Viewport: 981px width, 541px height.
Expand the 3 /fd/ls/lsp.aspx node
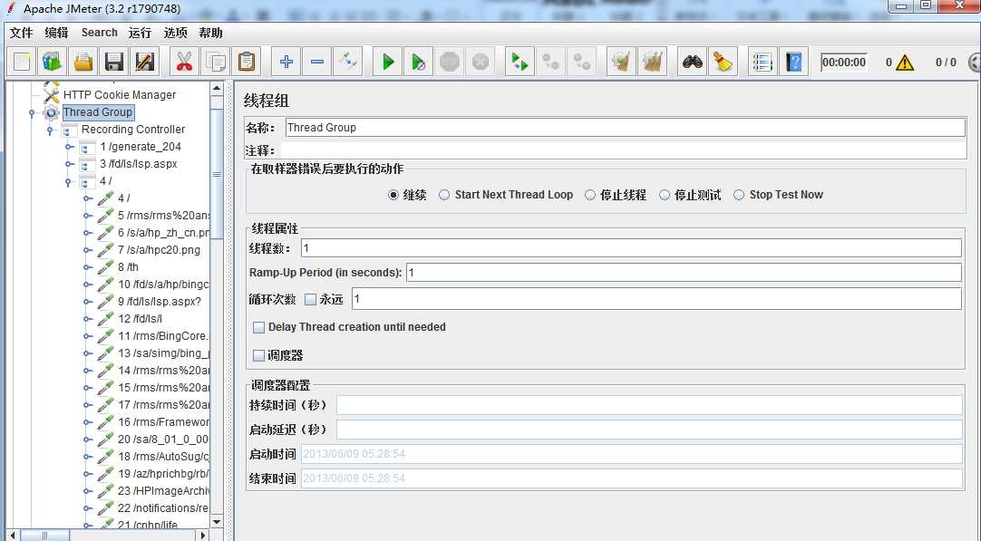(x=69, y=165)
